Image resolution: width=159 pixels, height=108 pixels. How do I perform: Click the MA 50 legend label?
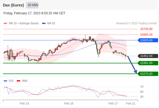51,23
